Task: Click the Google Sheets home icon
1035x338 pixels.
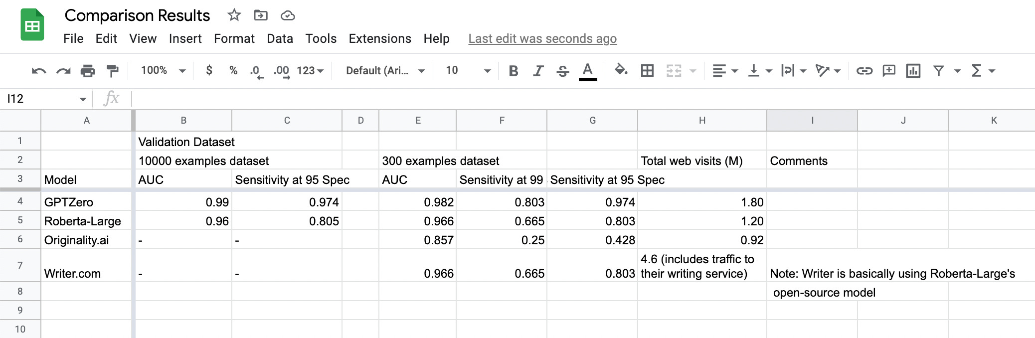Action: coord(32,25)
